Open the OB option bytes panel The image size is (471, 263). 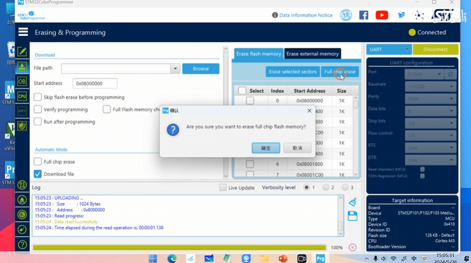pyautogui.click(x=22, y=81)
